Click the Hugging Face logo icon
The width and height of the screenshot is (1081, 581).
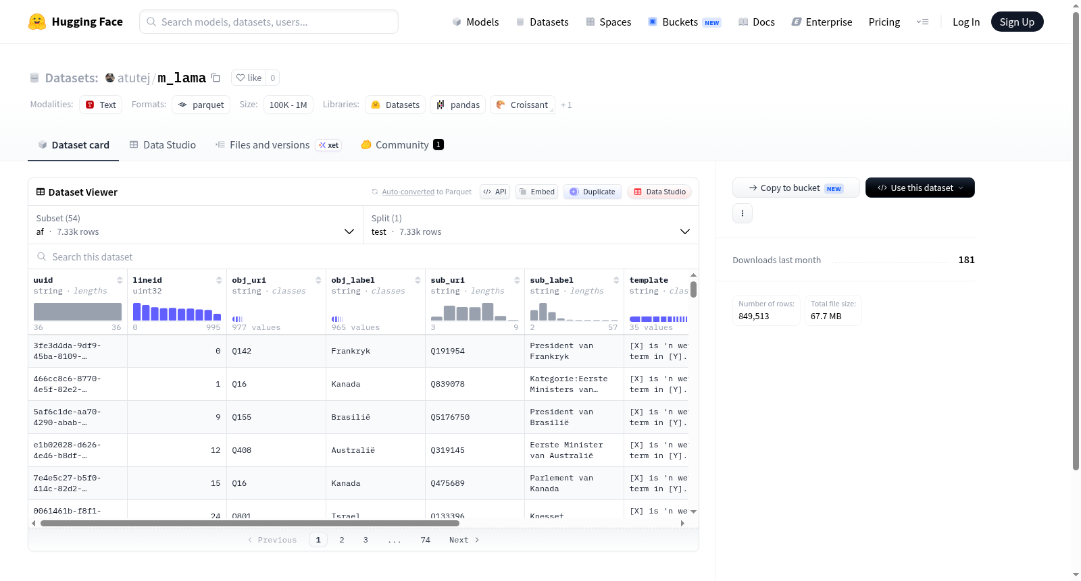coord(37,22)
